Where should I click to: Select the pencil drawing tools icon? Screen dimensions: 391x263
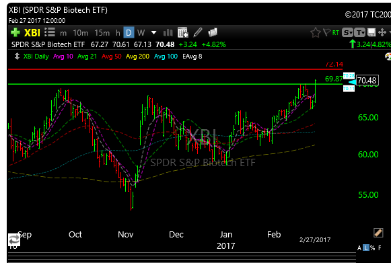(x=198, y=32)
